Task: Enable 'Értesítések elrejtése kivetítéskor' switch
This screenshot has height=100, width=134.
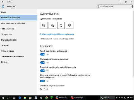Action: pyautogui.click(x=42, y=89)
